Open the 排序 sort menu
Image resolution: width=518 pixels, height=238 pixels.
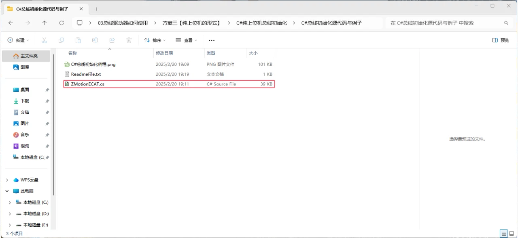pyautogui.click(x=154, y=40)
